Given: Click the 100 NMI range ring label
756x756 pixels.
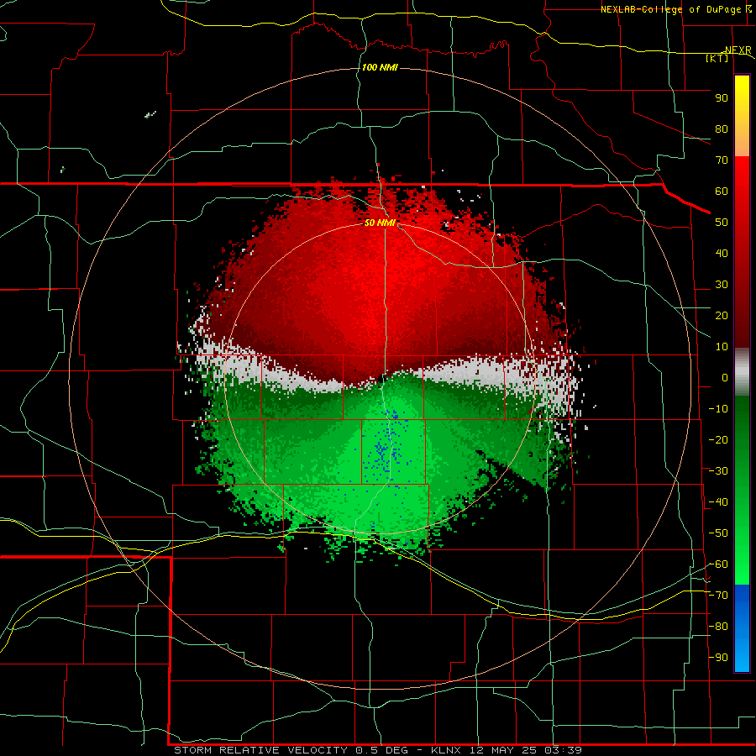Looking at the screenshot, I should [380, 67].
